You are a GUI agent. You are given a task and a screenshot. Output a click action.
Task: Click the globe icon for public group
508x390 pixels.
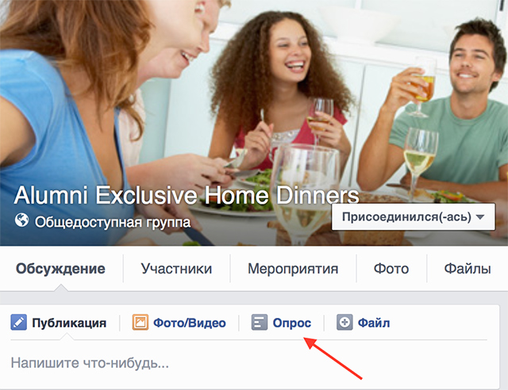pyautogui.click(x=21, y=220)
